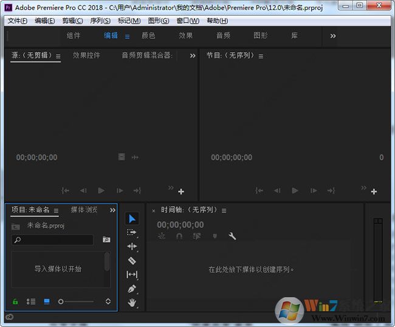Click the project panel search field
This screenshot has height=327, width=395.
(x=55, y=240)
